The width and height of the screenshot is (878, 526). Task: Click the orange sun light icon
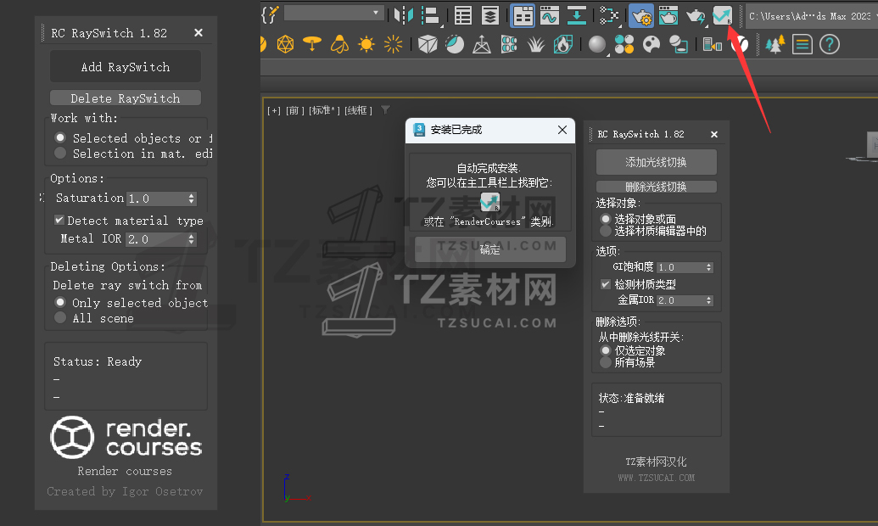pyautogui.click(x=366, y=44)
